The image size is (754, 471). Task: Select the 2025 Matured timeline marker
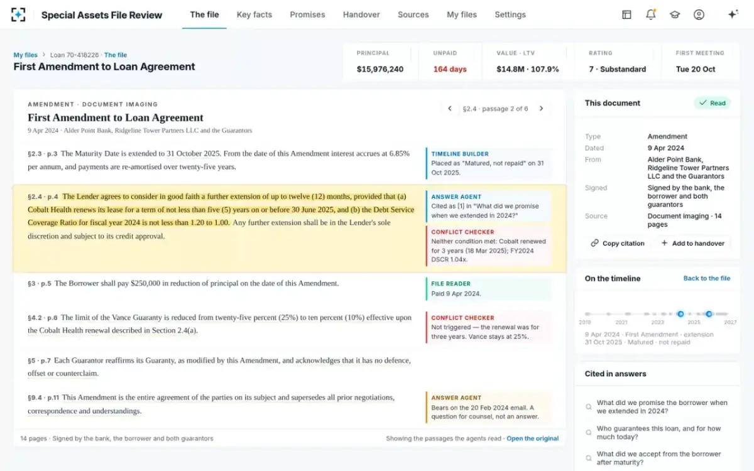709,313
